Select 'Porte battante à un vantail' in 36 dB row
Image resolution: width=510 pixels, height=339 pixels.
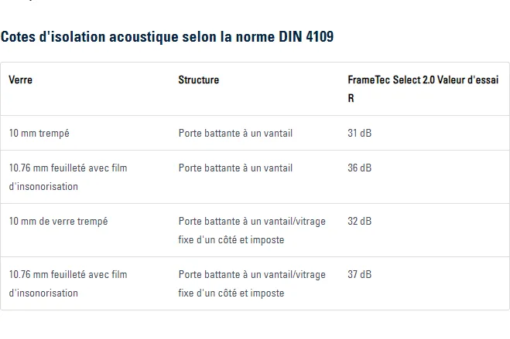pyautogui.click(x=235, y=168)
